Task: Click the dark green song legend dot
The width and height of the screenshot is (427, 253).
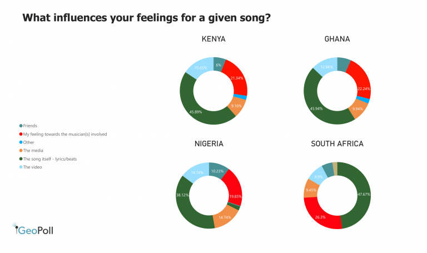Action: tap(21, 158)
